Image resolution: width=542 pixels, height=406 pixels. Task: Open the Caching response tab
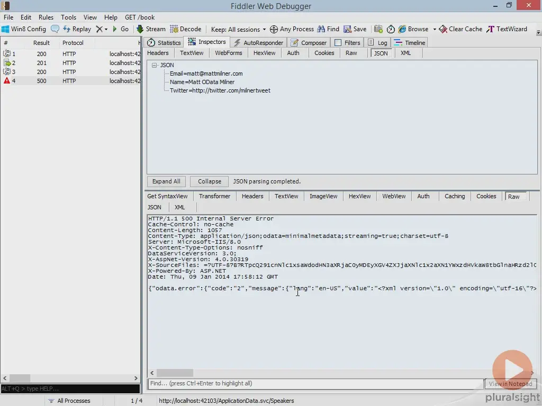click(455, 196)
